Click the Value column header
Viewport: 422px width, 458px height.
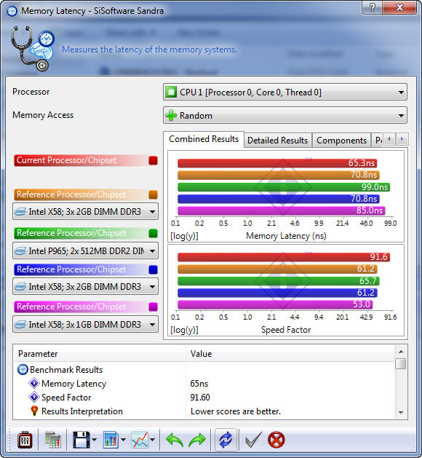290,354
